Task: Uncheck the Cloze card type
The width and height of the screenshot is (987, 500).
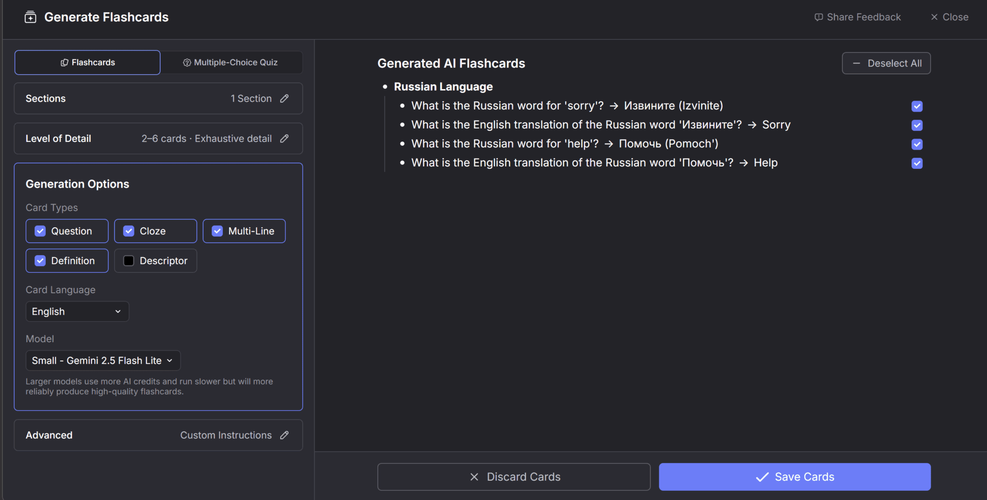Action: pos(128,231)
